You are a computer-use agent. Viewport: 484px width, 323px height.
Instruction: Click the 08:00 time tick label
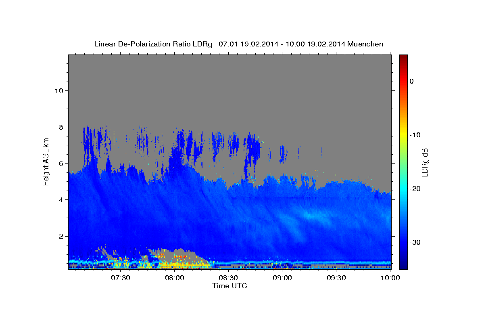(x=175, y=278)
